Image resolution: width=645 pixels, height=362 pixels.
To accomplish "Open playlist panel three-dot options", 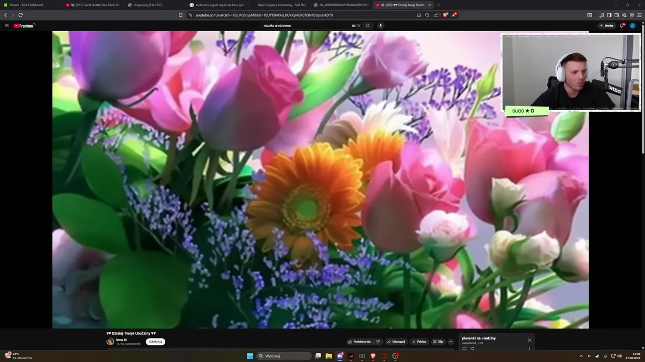I will 529,348.
